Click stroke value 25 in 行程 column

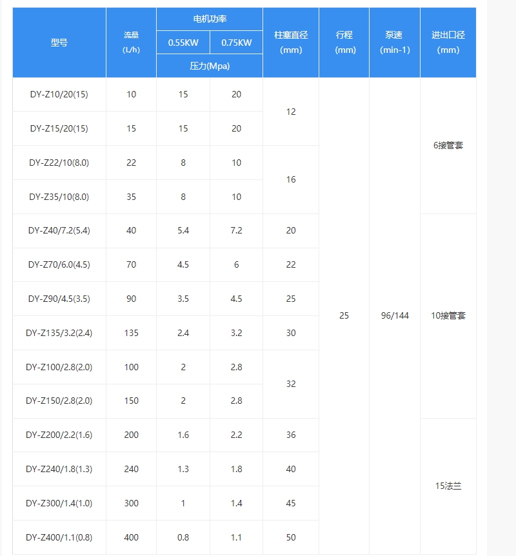point(344,315)
